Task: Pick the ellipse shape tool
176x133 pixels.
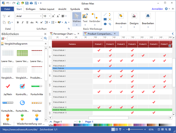Action: pyautogui.click(x=105, y=24)
